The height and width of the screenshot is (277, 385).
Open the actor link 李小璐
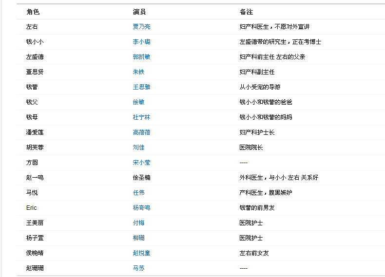point(141,42)
